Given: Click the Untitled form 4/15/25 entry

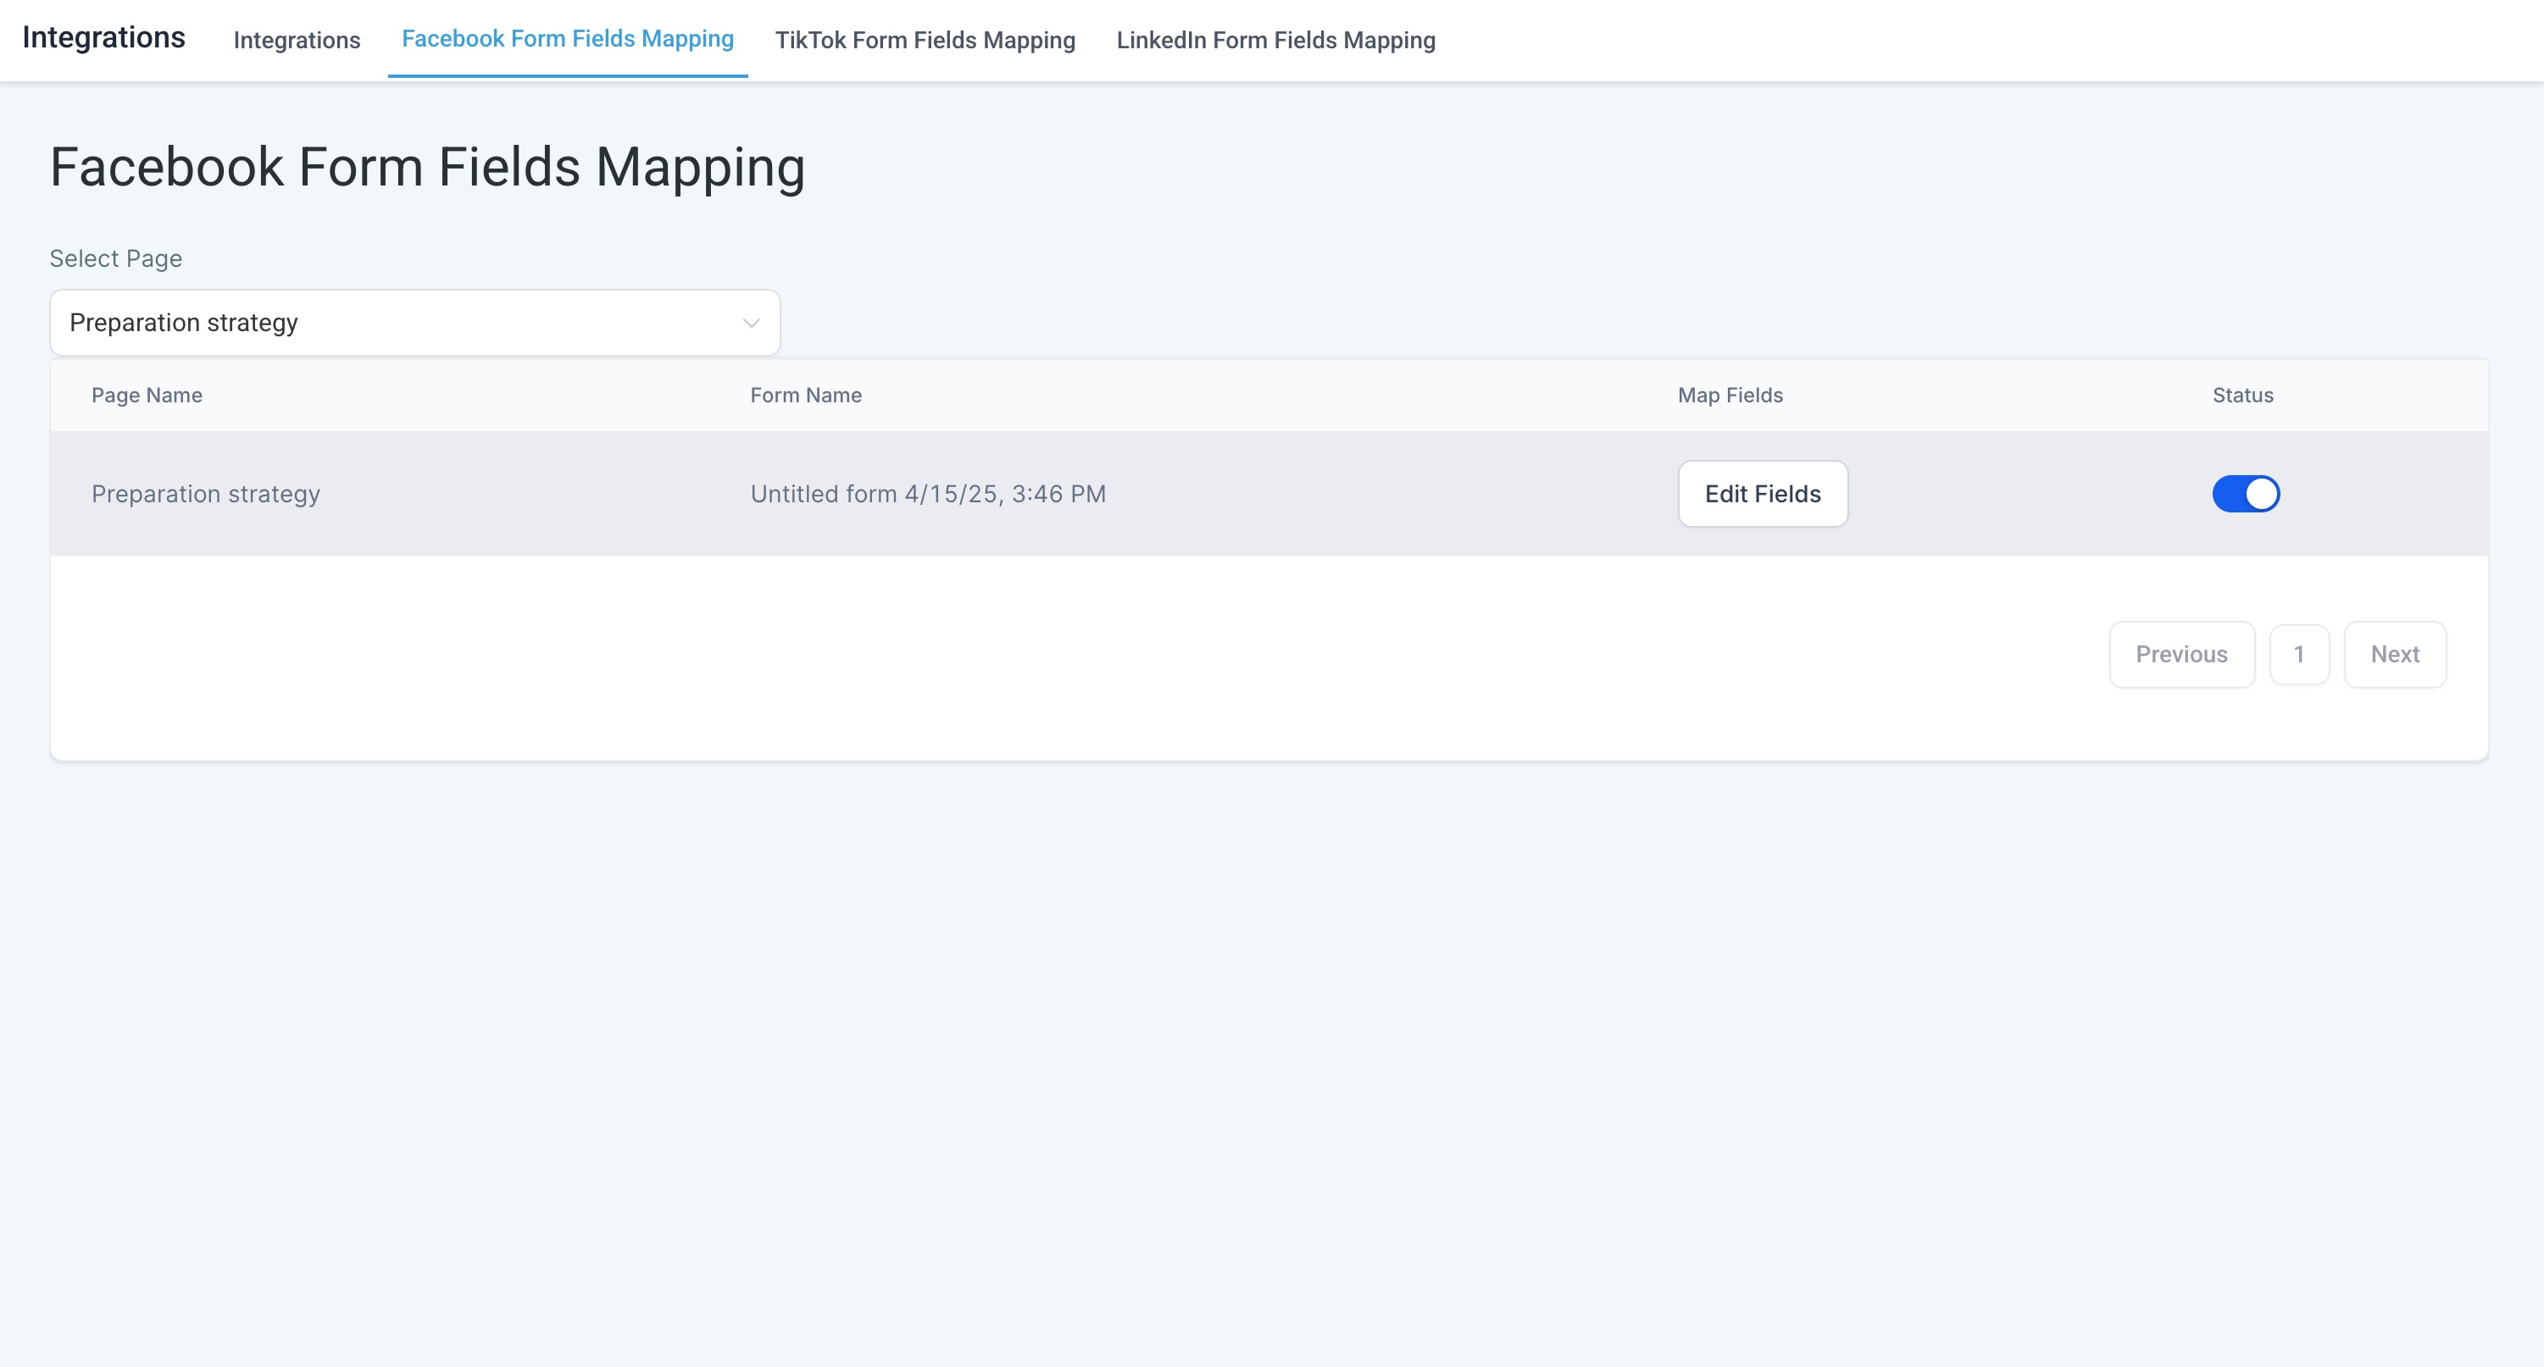Looking at the screenshot, I should [927, 494].
